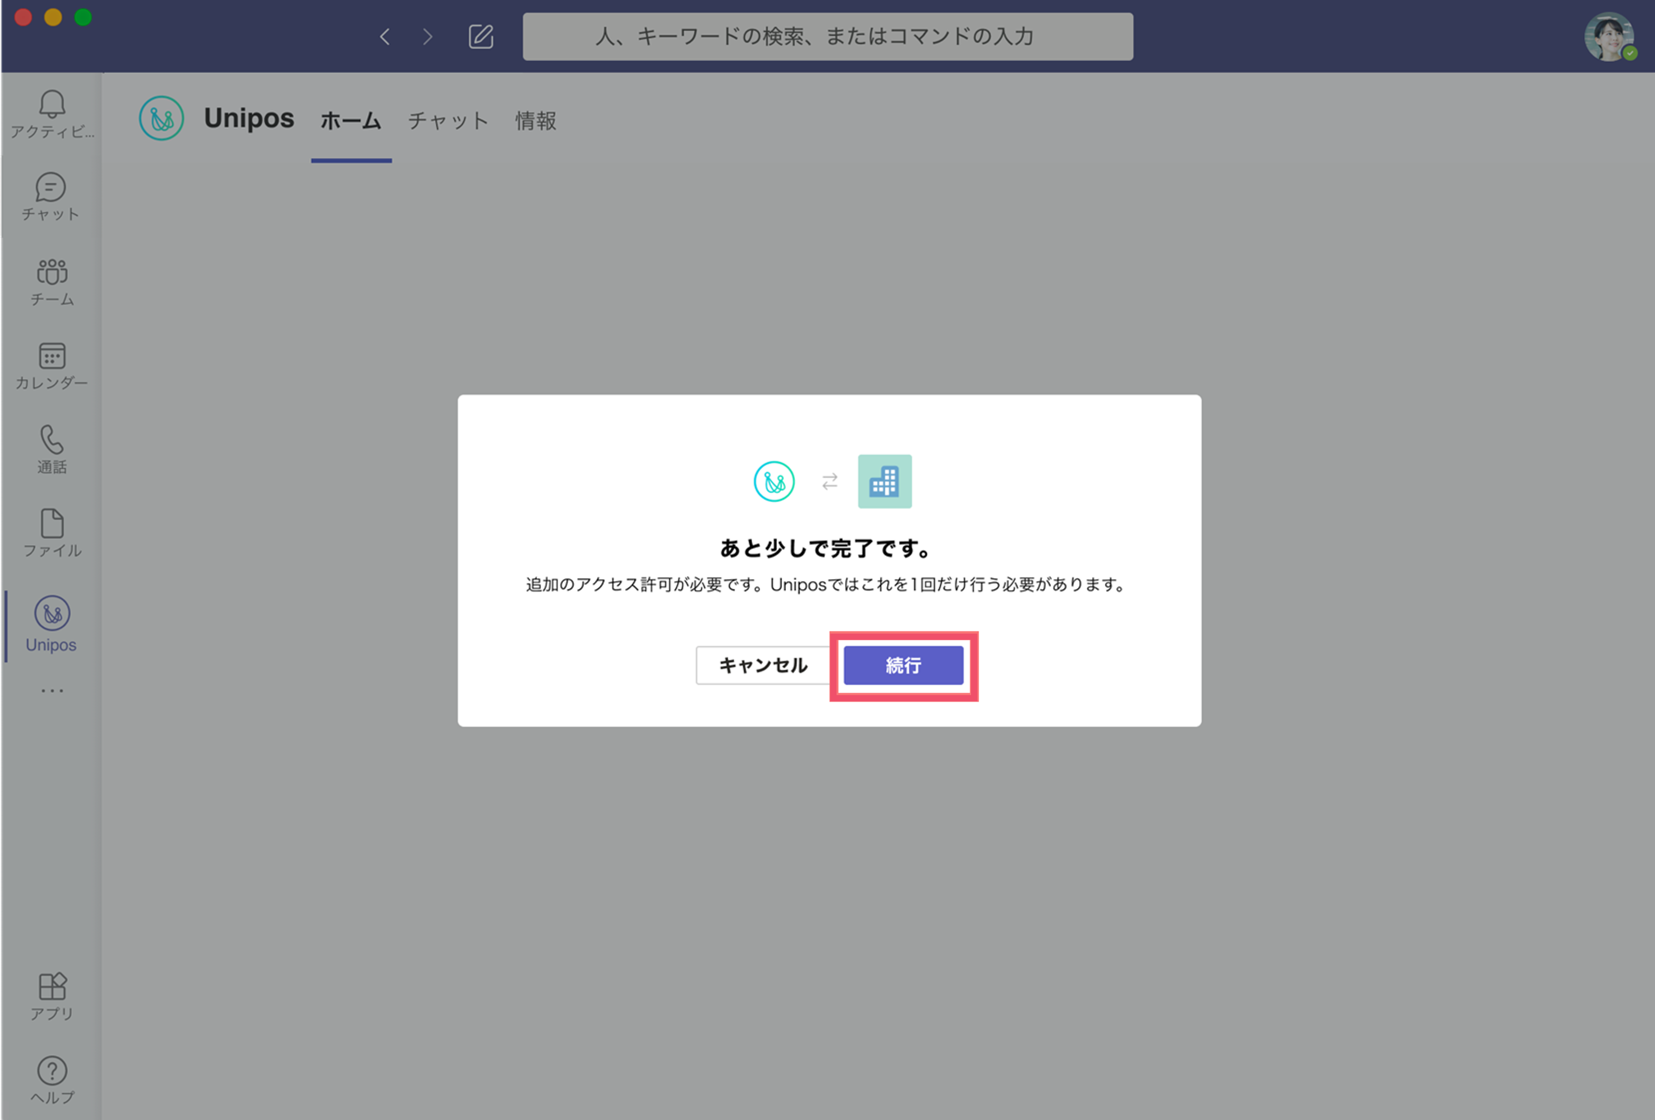Open the アプリ apps store icon
The width and height of the screenshot is (1655, 1120).
(51, 996)
